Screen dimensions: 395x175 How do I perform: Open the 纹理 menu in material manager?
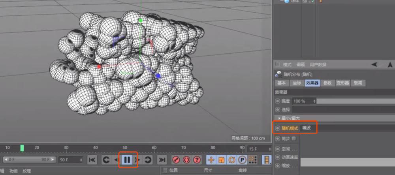(x=26, y=171)
